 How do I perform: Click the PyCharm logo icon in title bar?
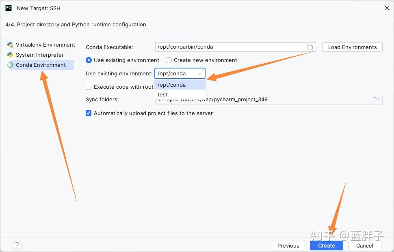click(x=9, y=8)
